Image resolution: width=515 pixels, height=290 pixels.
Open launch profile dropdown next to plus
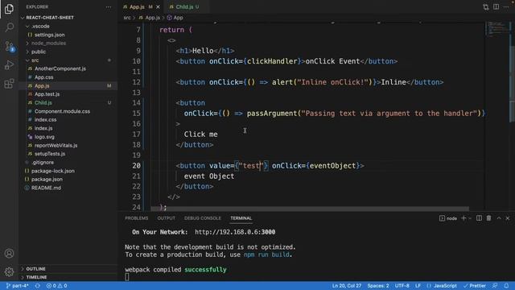470,218
